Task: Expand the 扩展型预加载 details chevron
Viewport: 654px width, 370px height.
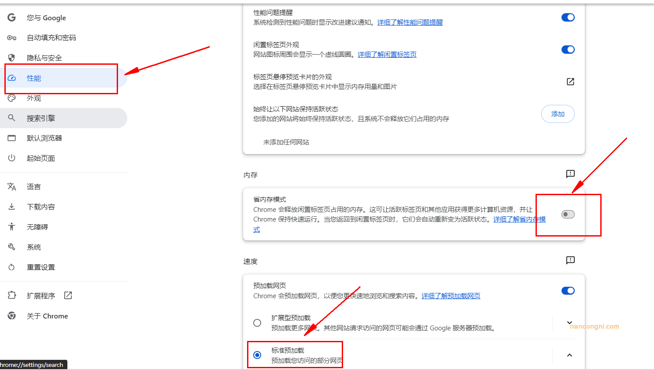Action: 569,323
